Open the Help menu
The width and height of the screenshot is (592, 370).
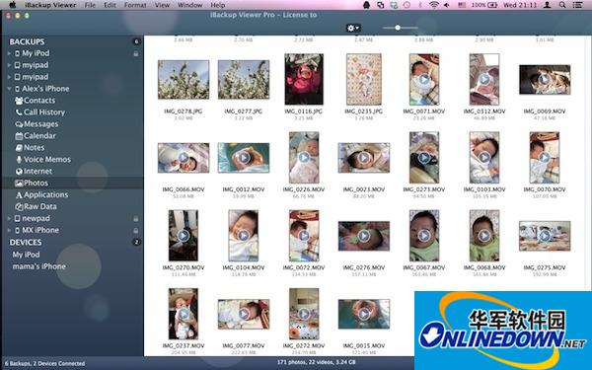217,5
